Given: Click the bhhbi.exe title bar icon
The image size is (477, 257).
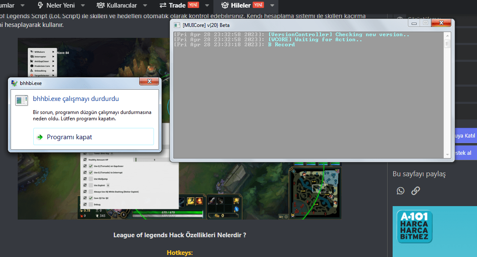Looking at the screenshot, I should click(x=14, y=83).
